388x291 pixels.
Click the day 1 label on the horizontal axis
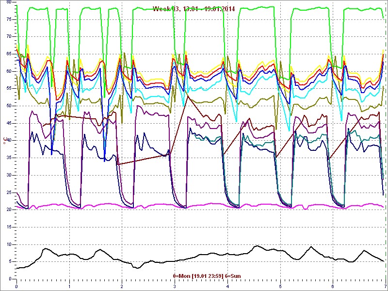click(x=69, y=286)
